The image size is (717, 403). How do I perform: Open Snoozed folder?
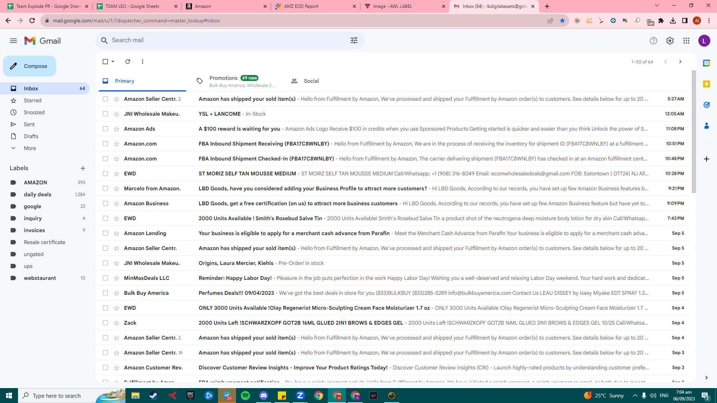(45, 112)
